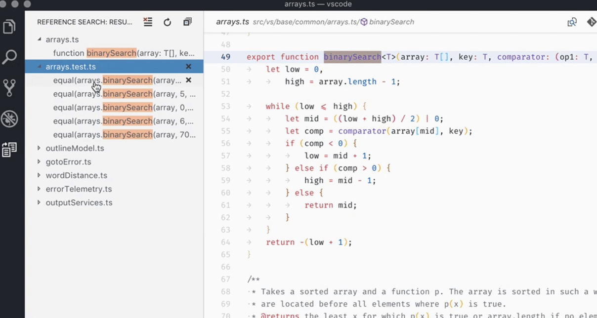The width and height of the screenshot is (597, 318).
Task: Open the Debug view in activity bar
Action: click(9, 119)
